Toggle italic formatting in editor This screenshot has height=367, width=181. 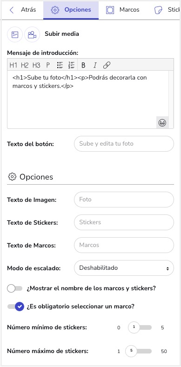coord(95,65)
